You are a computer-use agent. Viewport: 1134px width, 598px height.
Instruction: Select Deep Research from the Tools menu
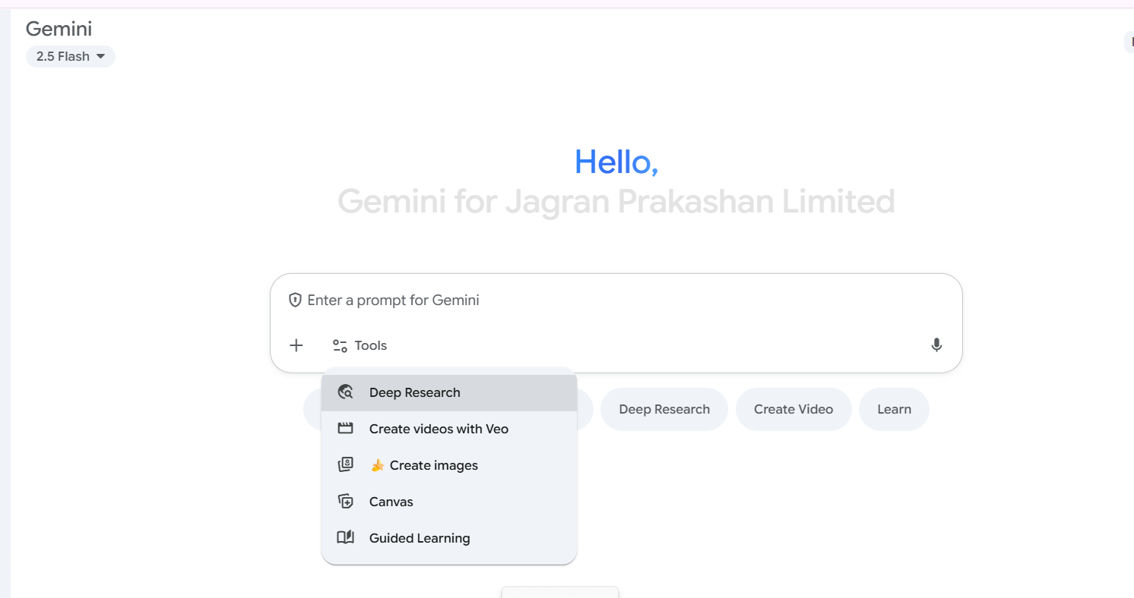click(x=414, y=392)
